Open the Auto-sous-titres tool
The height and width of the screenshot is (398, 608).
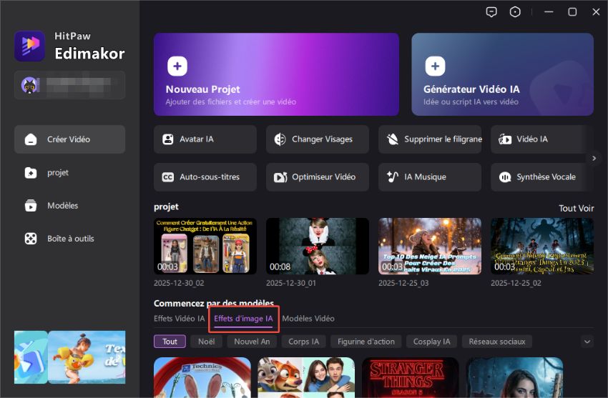[205, 176]
